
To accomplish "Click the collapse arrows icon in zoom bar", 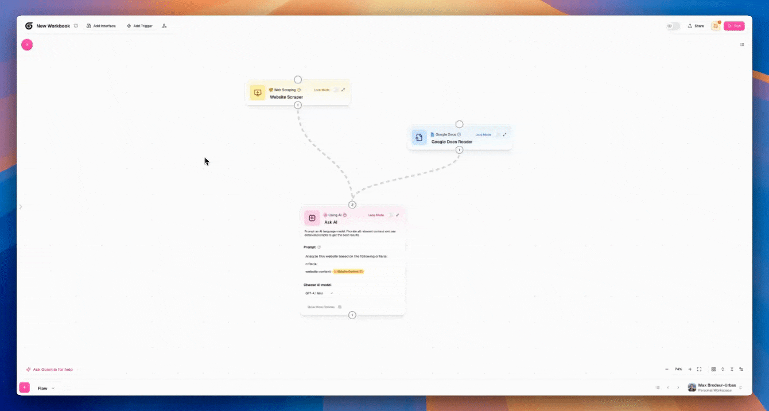I will pyautogui.click(x=732, y=369).
